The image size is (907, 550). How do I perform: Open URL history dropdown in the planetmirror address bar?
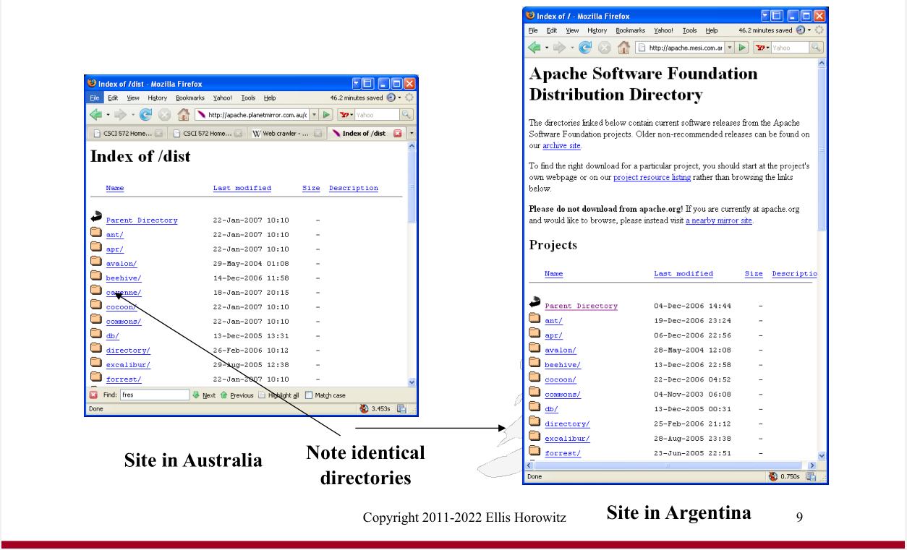tap(314, 115)
